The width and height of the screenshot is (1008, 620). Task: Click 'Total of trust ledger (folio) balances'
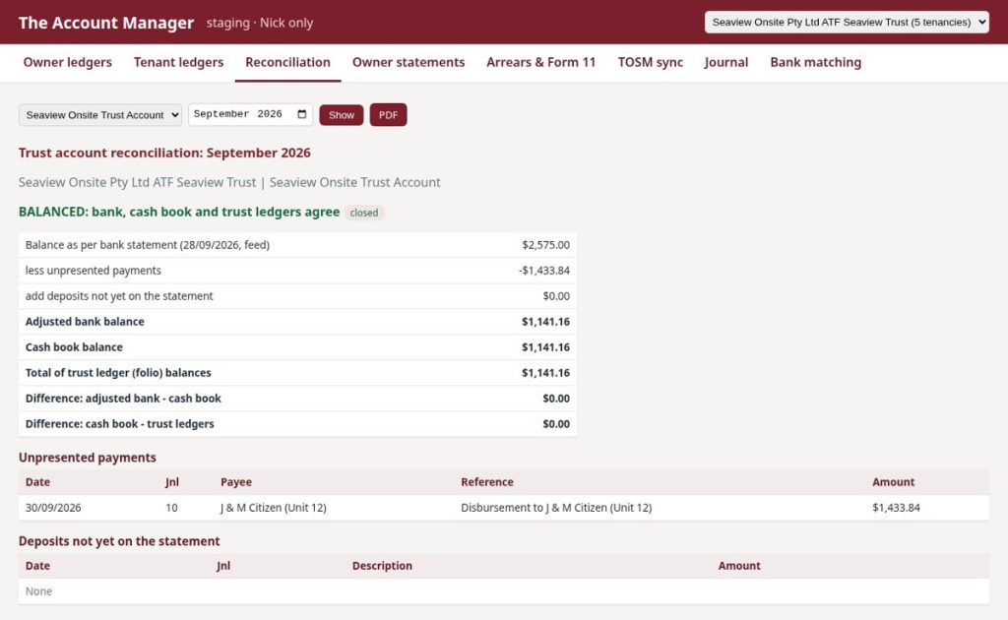[x=118, y=373]
